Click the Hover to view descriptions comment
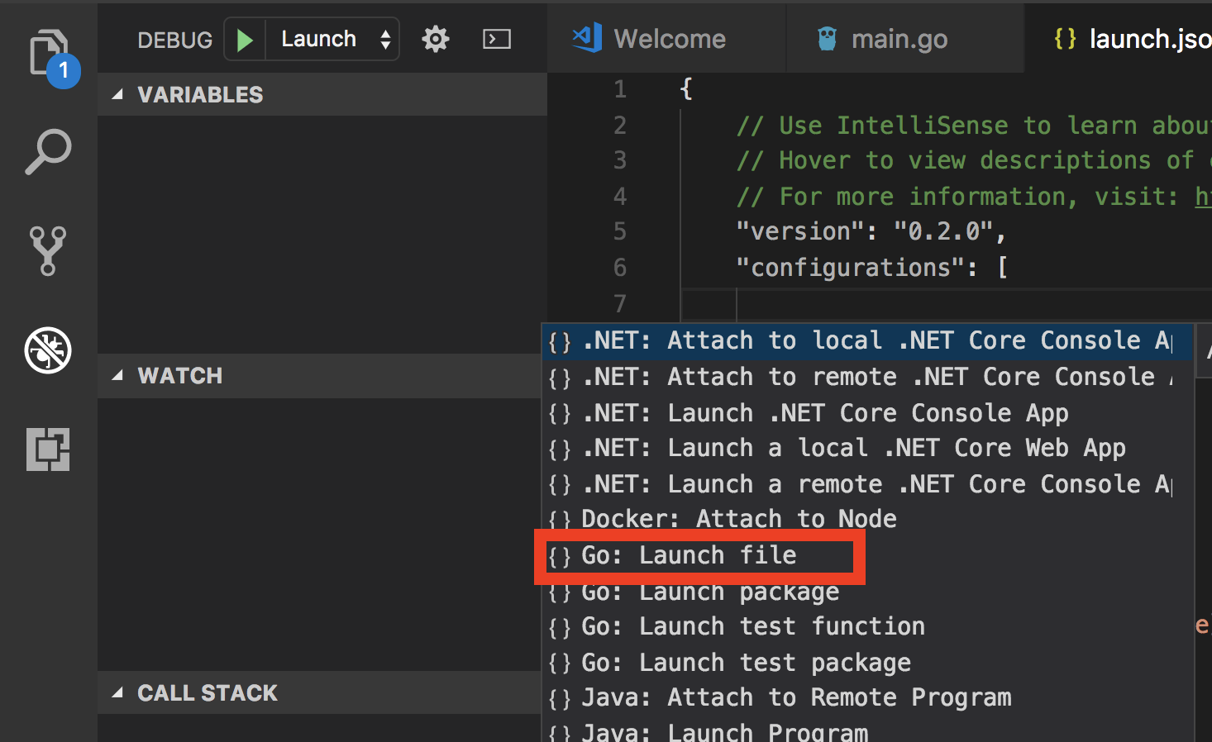This screenshot has height=742, width=1212. (x=974, y=160)
